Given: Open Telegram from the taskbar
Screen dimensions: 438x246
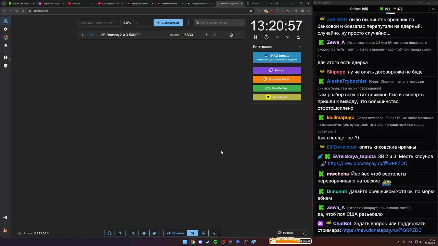Looking at the screenshot, I should tap(254, 242).
